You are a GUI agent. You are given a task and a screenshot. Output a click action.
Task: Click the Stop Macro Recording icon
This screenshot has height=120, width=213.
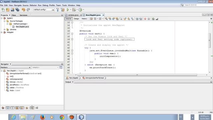click(149, 19)
